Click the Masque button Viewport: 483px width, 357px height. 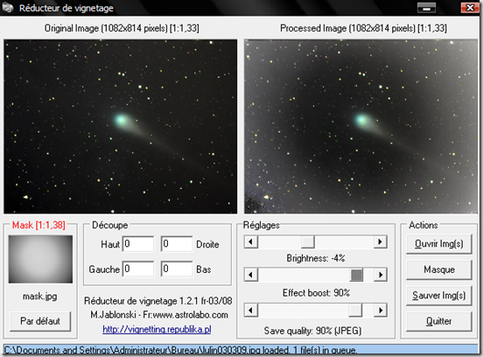[439, 269]
